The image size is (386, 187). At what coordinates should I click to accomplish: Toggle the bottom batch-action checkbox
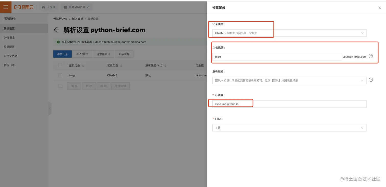pyautogui.click(x=60, y=86)
